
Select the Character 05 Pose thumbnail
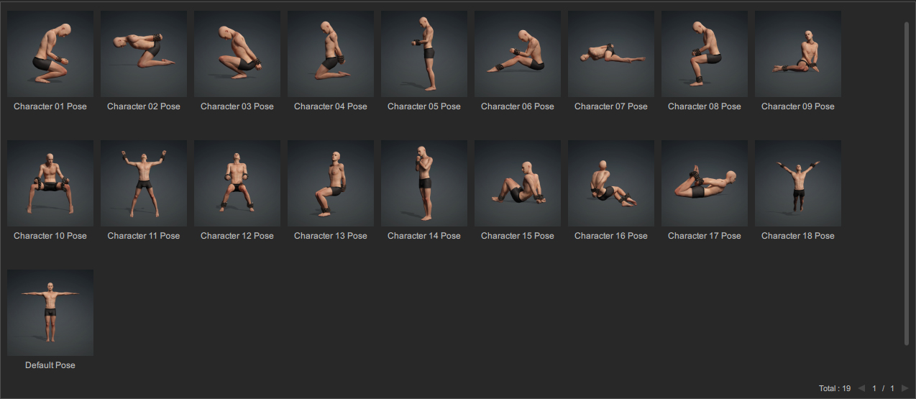point(424,54)
